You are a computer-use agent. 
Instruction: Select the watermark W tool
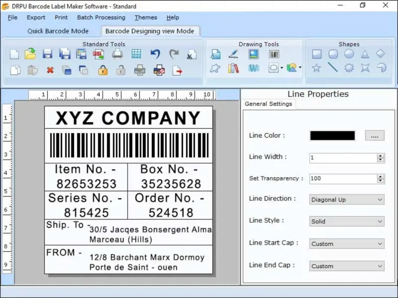pos(254,68)
